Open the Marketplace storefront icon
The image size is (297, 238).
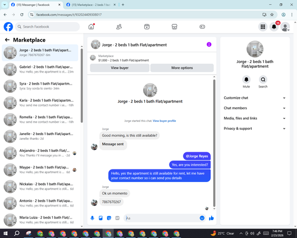[x=175, y=27]
